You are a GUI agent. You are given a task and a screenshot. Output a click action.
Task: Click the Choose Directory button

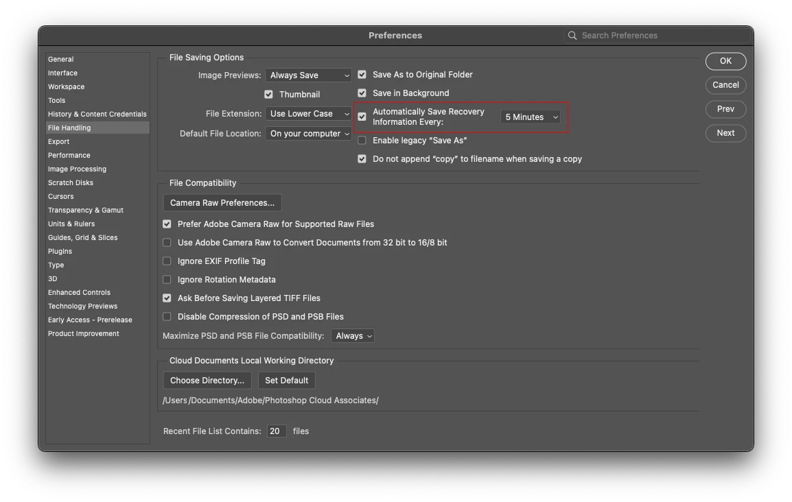coord(207,381)
